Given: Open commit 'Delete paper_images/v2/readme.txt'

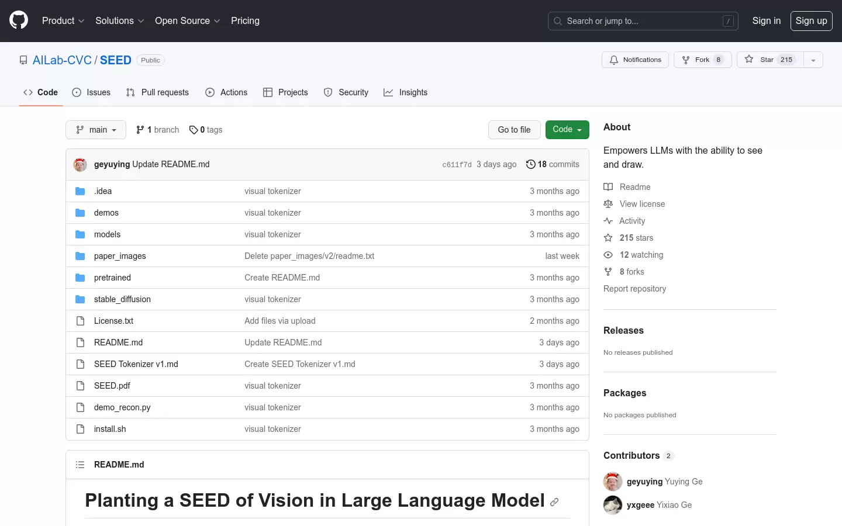Looking at the screenshot, I should click(x=309, y=256).
